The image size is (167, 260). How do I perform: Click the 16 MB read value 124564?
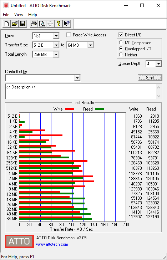pos(152,198)
